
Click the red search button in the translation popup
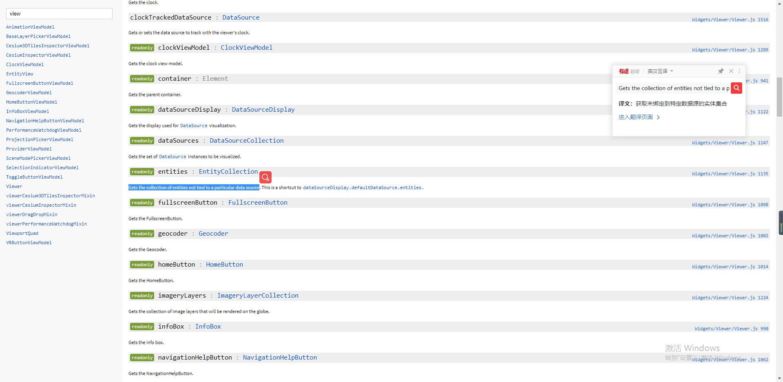click(737, 88)
